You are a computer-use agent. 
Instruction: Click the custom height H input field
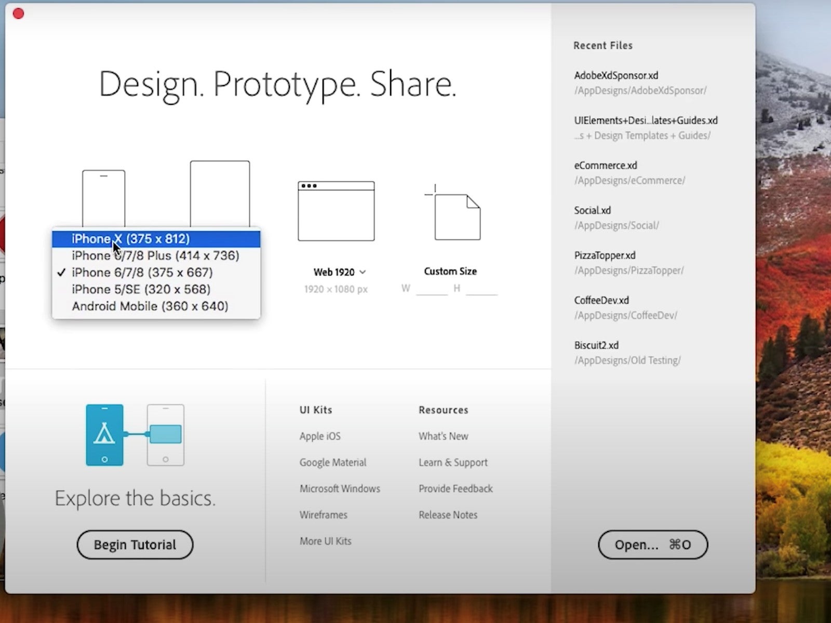[x=481, y=289]
